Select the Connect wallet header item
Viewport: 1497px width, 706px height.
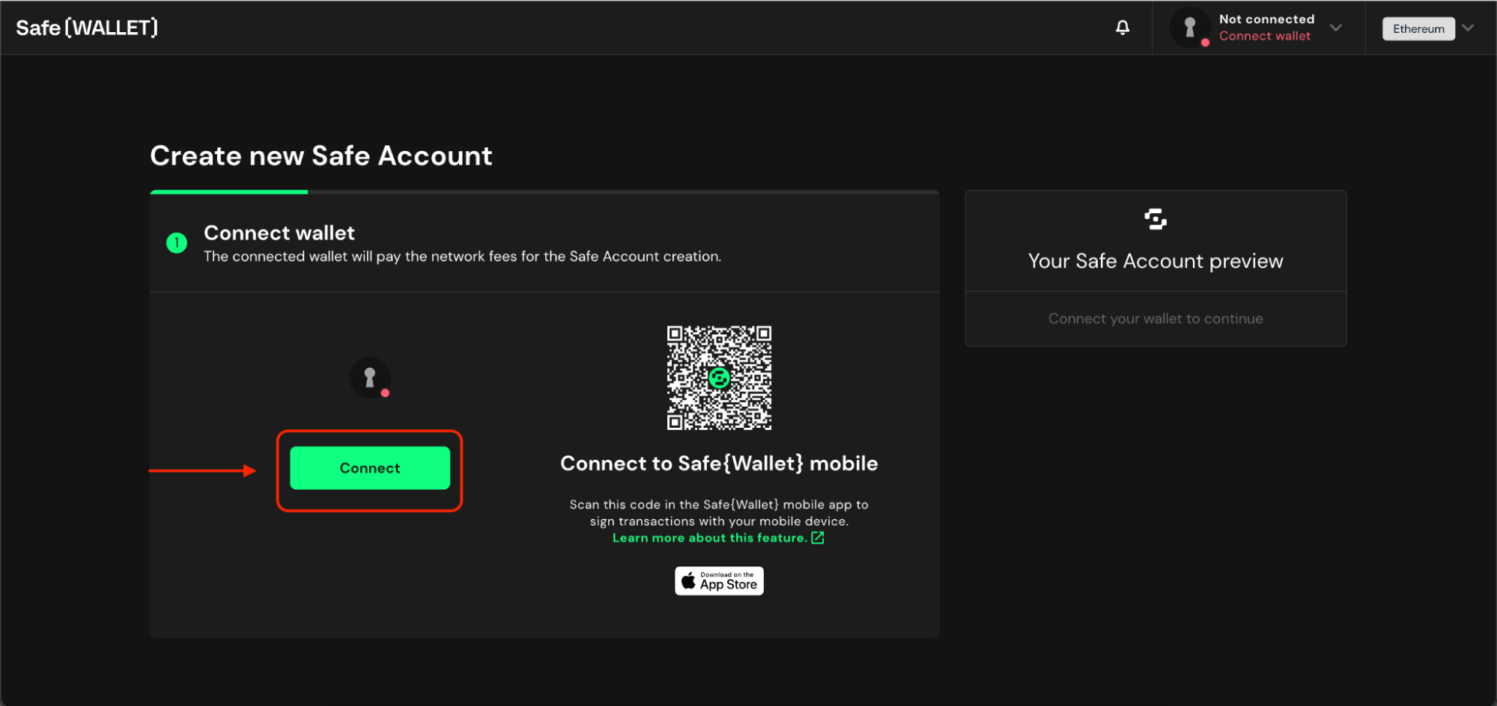point(1265,36)
